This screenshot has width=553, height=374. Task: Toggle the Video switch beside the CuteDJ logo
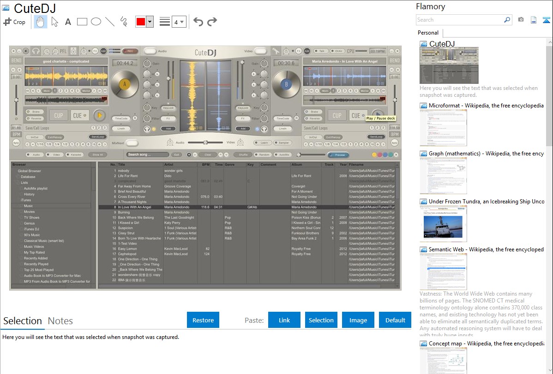pyautogui.click(x=260, y=51)
